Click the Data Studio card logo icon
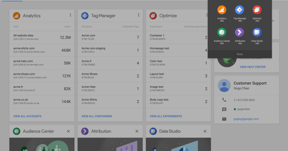 click(153, 131)
